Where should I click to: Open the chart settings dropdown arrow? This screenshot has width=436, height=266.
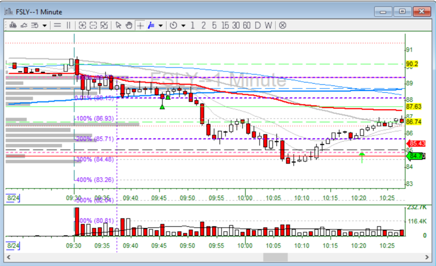click(x=44, y=25)
